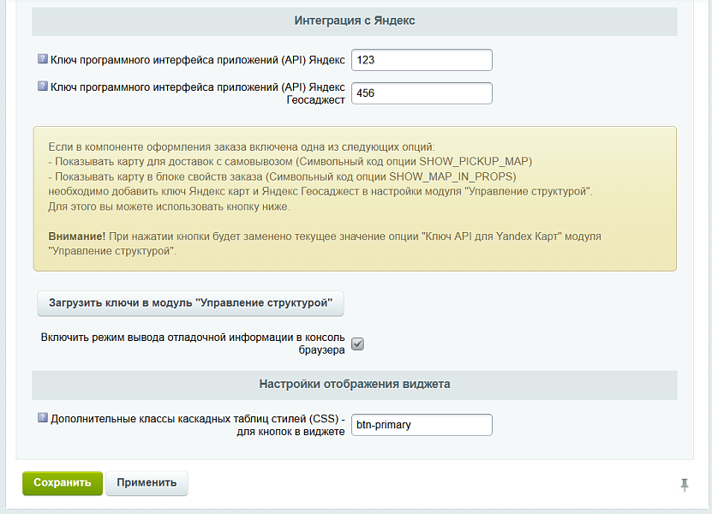This screenshot has height=514, width=712.
Task: Toggle browser console debug output checkbox
Action: point(358,344)
